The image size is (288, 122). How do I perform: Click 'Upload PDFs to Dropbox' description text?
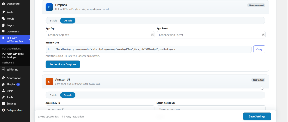pyautogui.click(x=82, y=9)
